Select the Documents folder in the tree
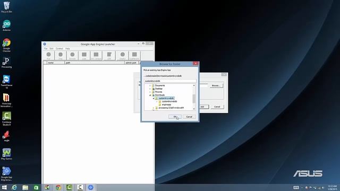Screen dimensions: 340x191 (x=160, y=85)
